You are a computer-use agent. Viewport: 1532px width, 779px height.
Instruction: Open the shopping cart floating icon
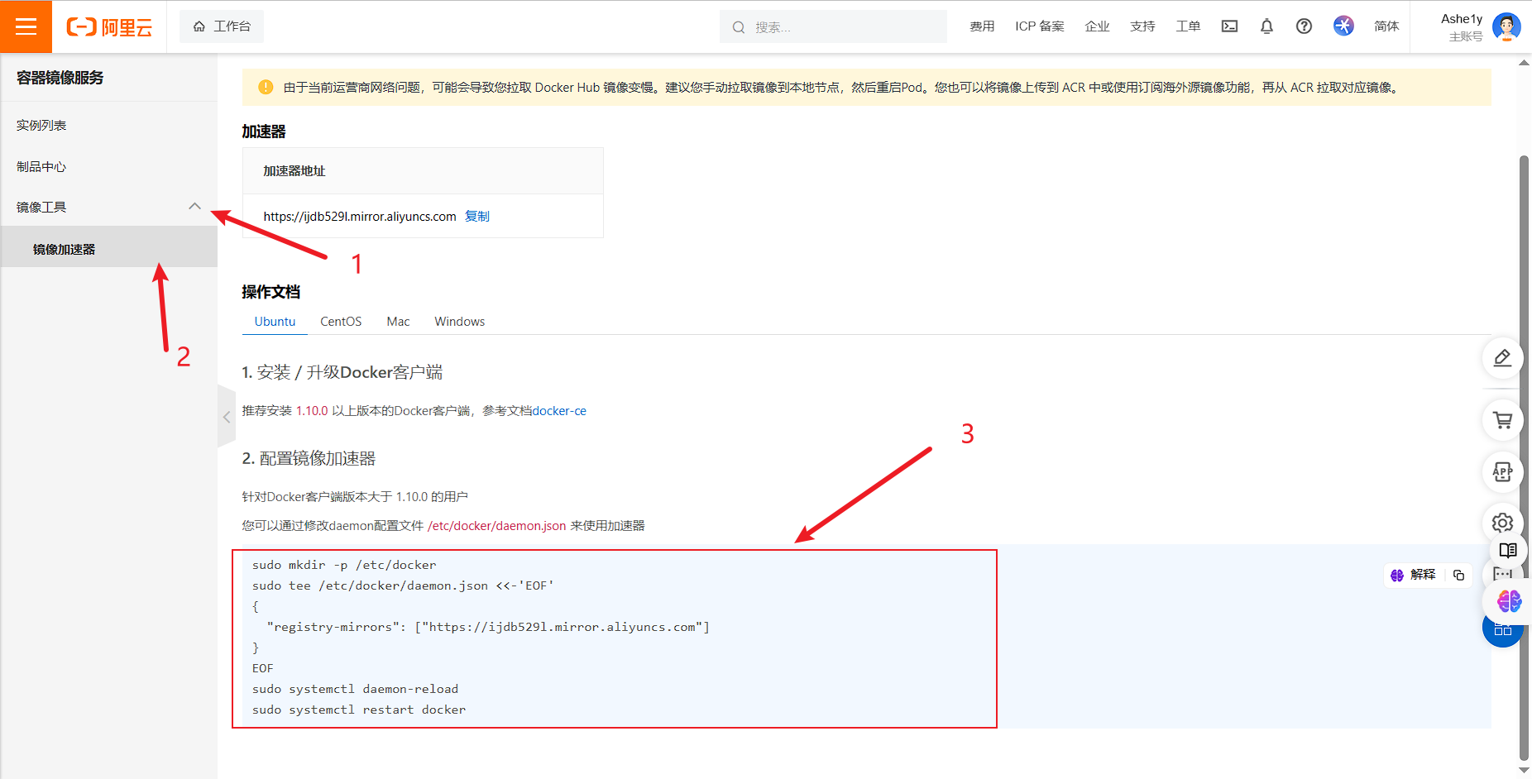tap(1502, 420)
